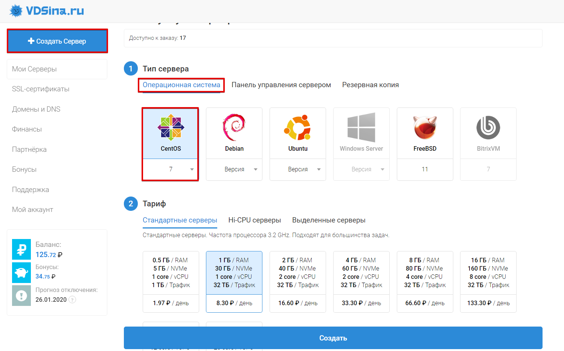This screenshot has width=564, height=351.
Task: Click the Тариф heading
Action: coord(154,204)
